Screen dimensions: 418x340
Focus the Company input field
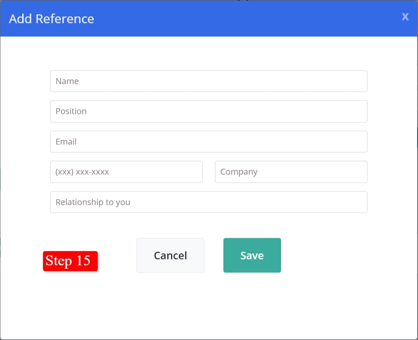coord(291,172)
